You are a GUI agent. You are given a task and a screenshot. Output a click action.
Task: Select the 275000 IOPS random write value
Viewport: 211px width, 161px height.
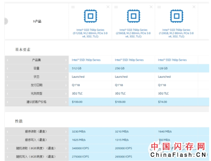tap(80, 157)
